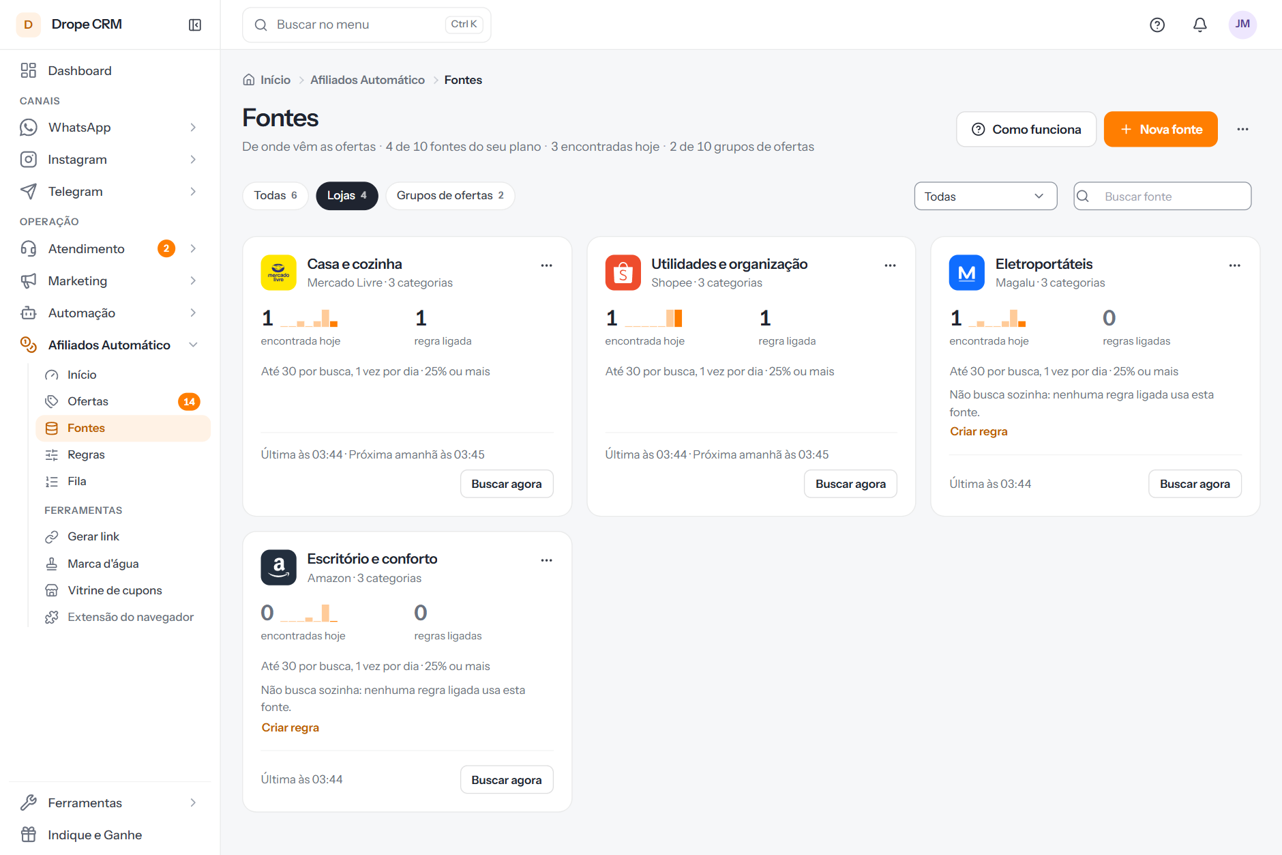The height and width of the screenshot is (855, 1282).
Task: Click the Telegram paper plane icon
Action: 29,192
